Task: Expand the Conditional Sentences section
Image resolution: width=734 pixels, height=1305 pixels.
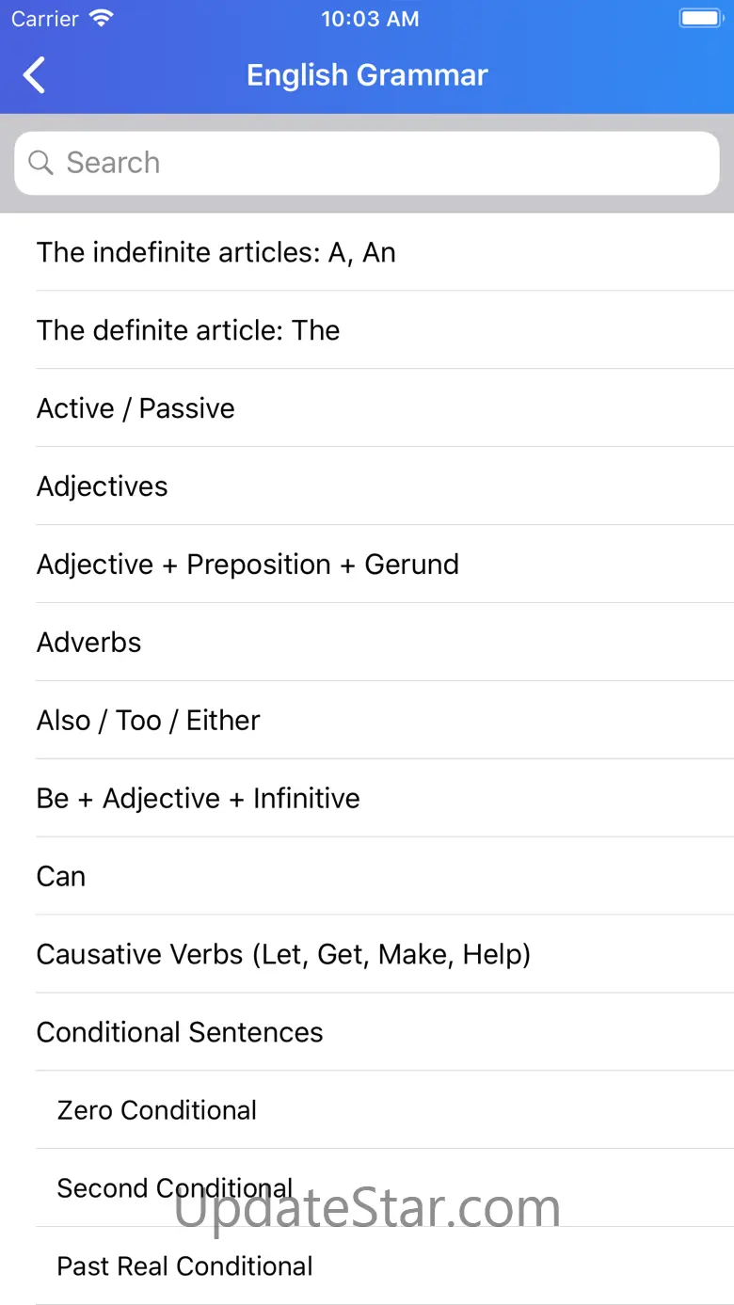Action: pos(180,1032)
